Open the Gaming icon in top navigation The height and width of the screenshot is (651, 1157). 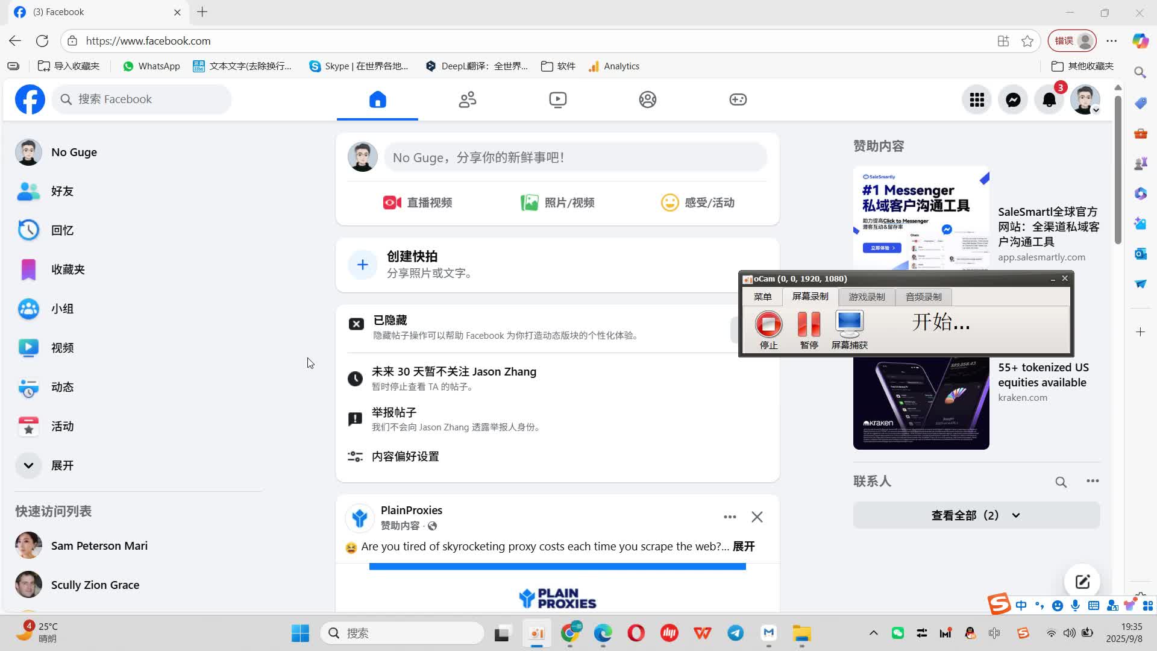tap(738, 99)
